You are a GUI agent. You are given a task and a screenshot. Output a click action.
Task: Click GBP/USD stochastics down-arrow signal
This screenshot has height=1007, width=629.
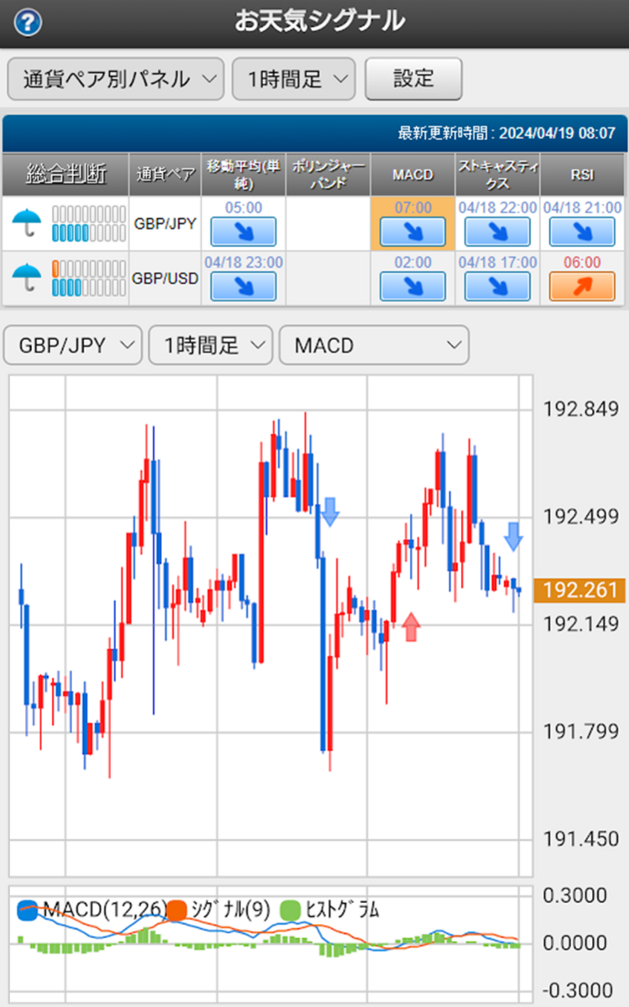pyautogui.click(x=497, y=286)
